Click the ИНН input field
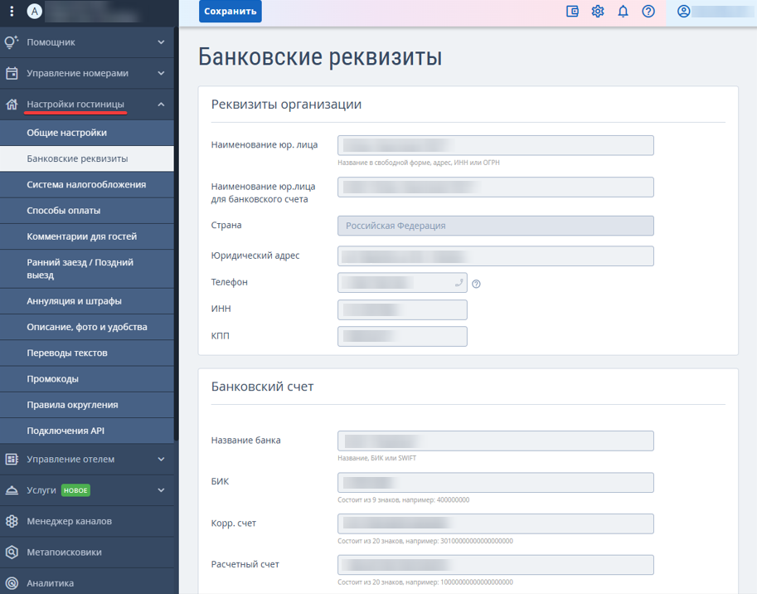The width and height of the screenshot is (757, 594). (x=402, y=309)
